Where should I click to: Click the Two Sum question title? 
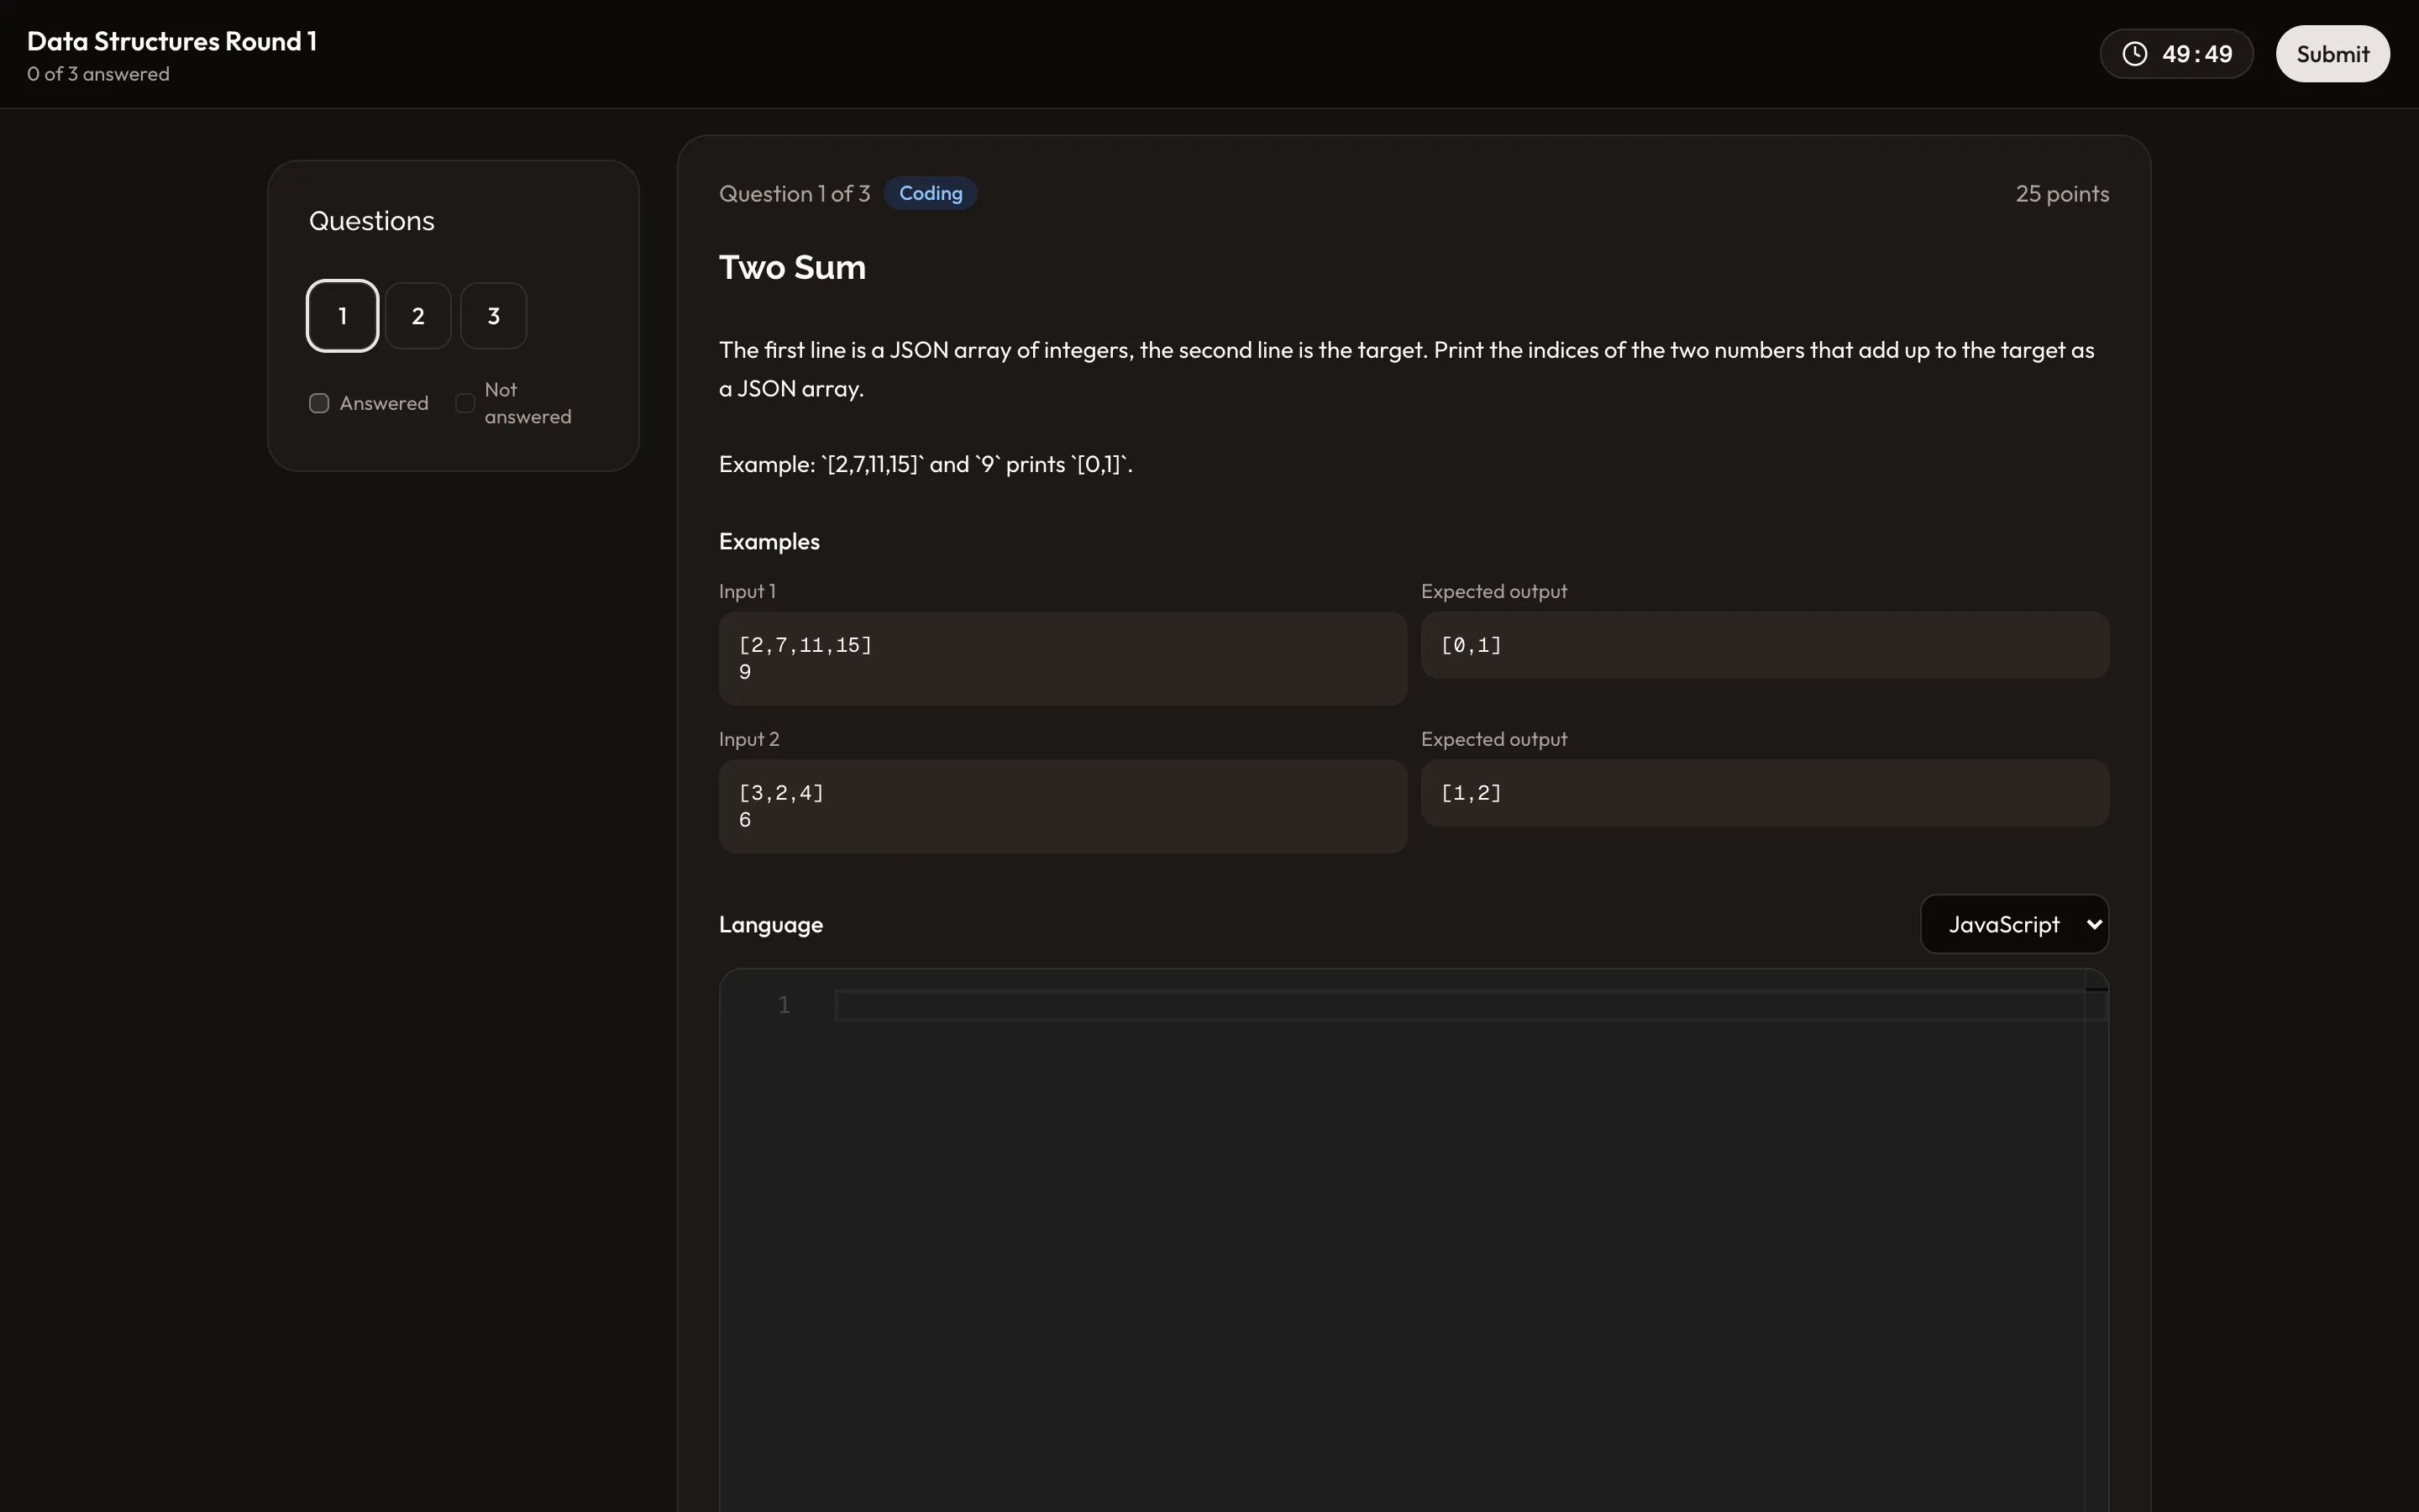(793, 267)
